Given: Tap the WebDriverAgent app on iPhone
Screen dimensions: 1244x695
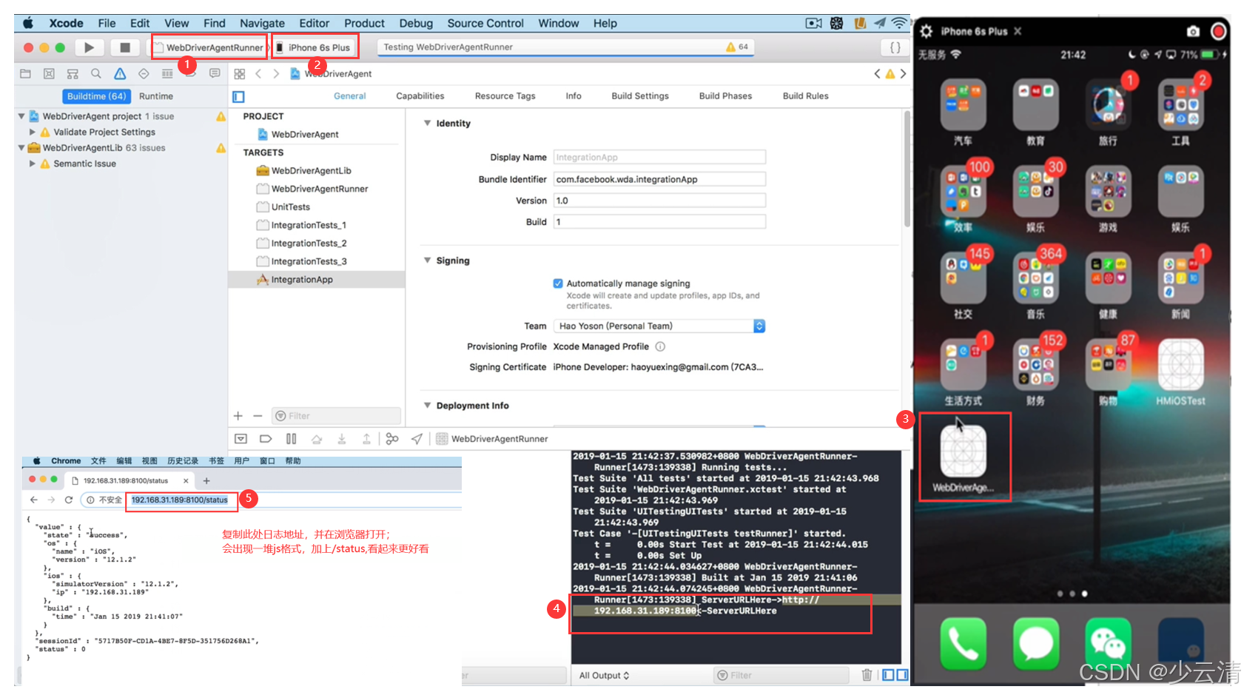Looking at the screenshot, I should [963, 451].
